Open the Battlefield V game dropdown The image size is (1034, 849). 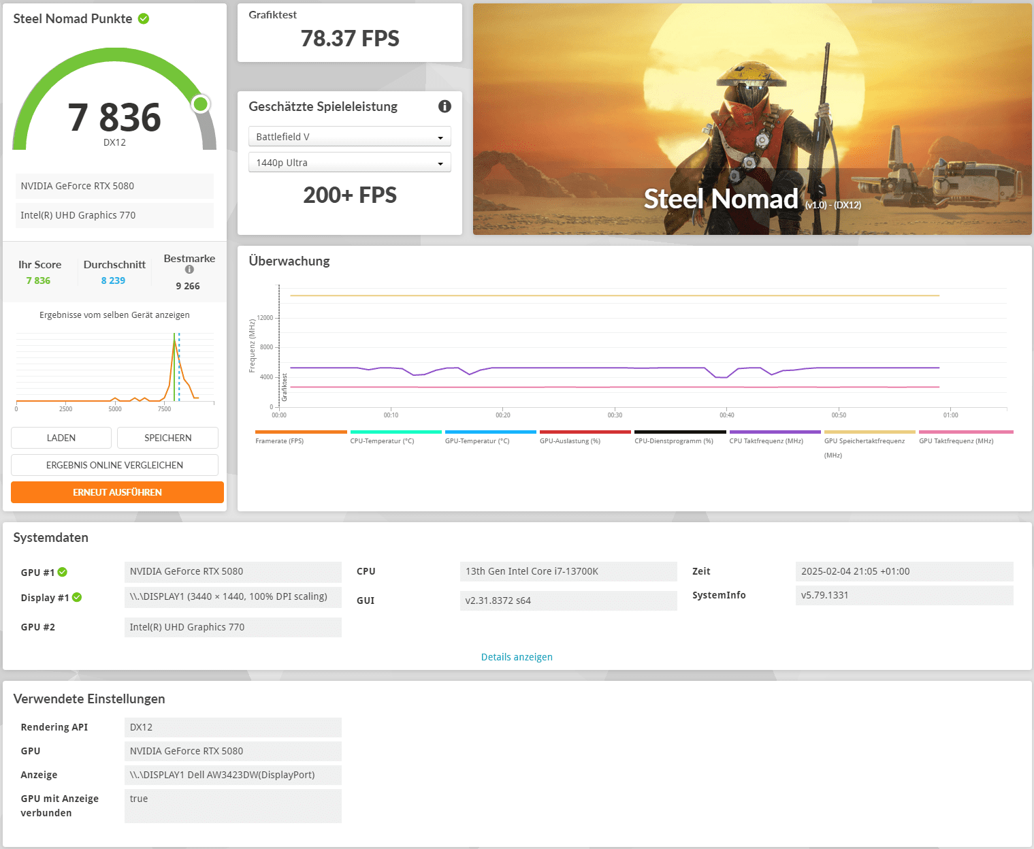point(349,136)
